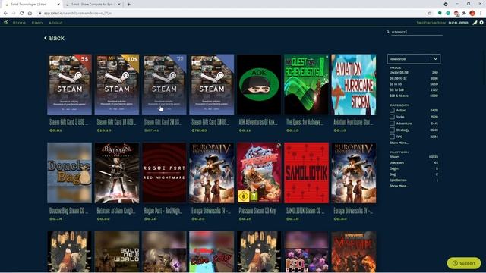486x273 pixels.
Task: Open Steam Gift Card 20 USD thumbnail
Action: [164, 84]
